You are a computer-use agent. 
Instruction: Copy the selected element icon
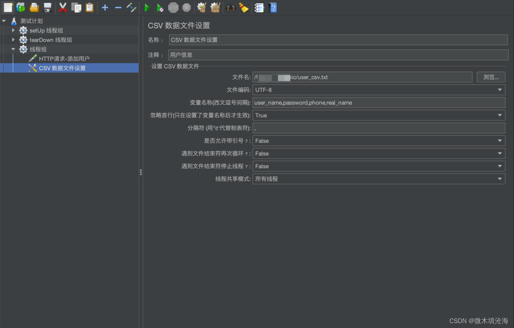(76, 8)
